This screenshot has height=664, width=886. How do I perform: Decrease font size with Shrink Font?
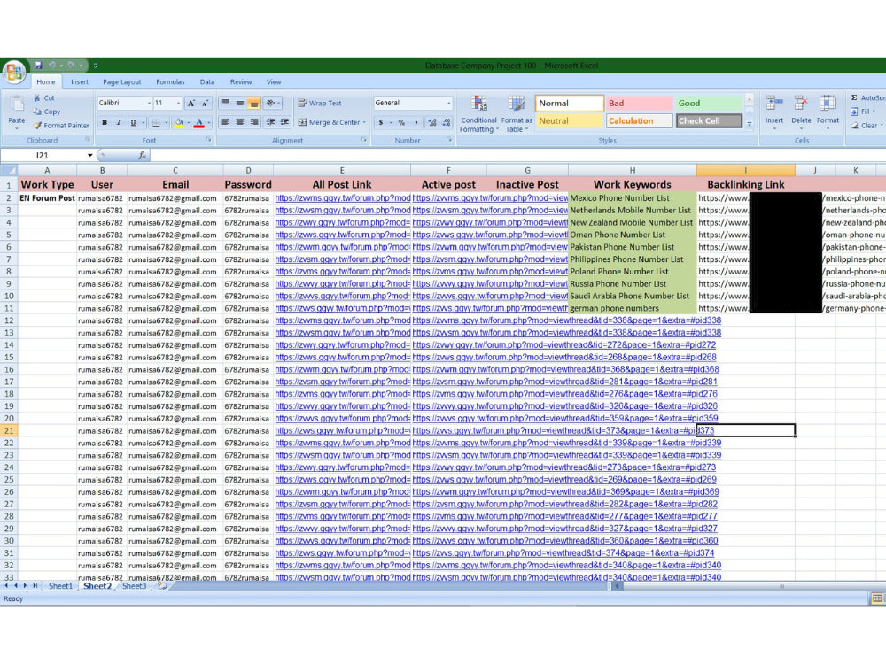coord(206,103)
